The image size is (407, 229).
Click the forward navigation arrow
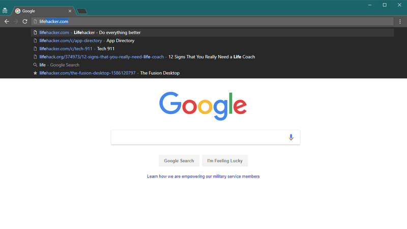coord(16,21)
